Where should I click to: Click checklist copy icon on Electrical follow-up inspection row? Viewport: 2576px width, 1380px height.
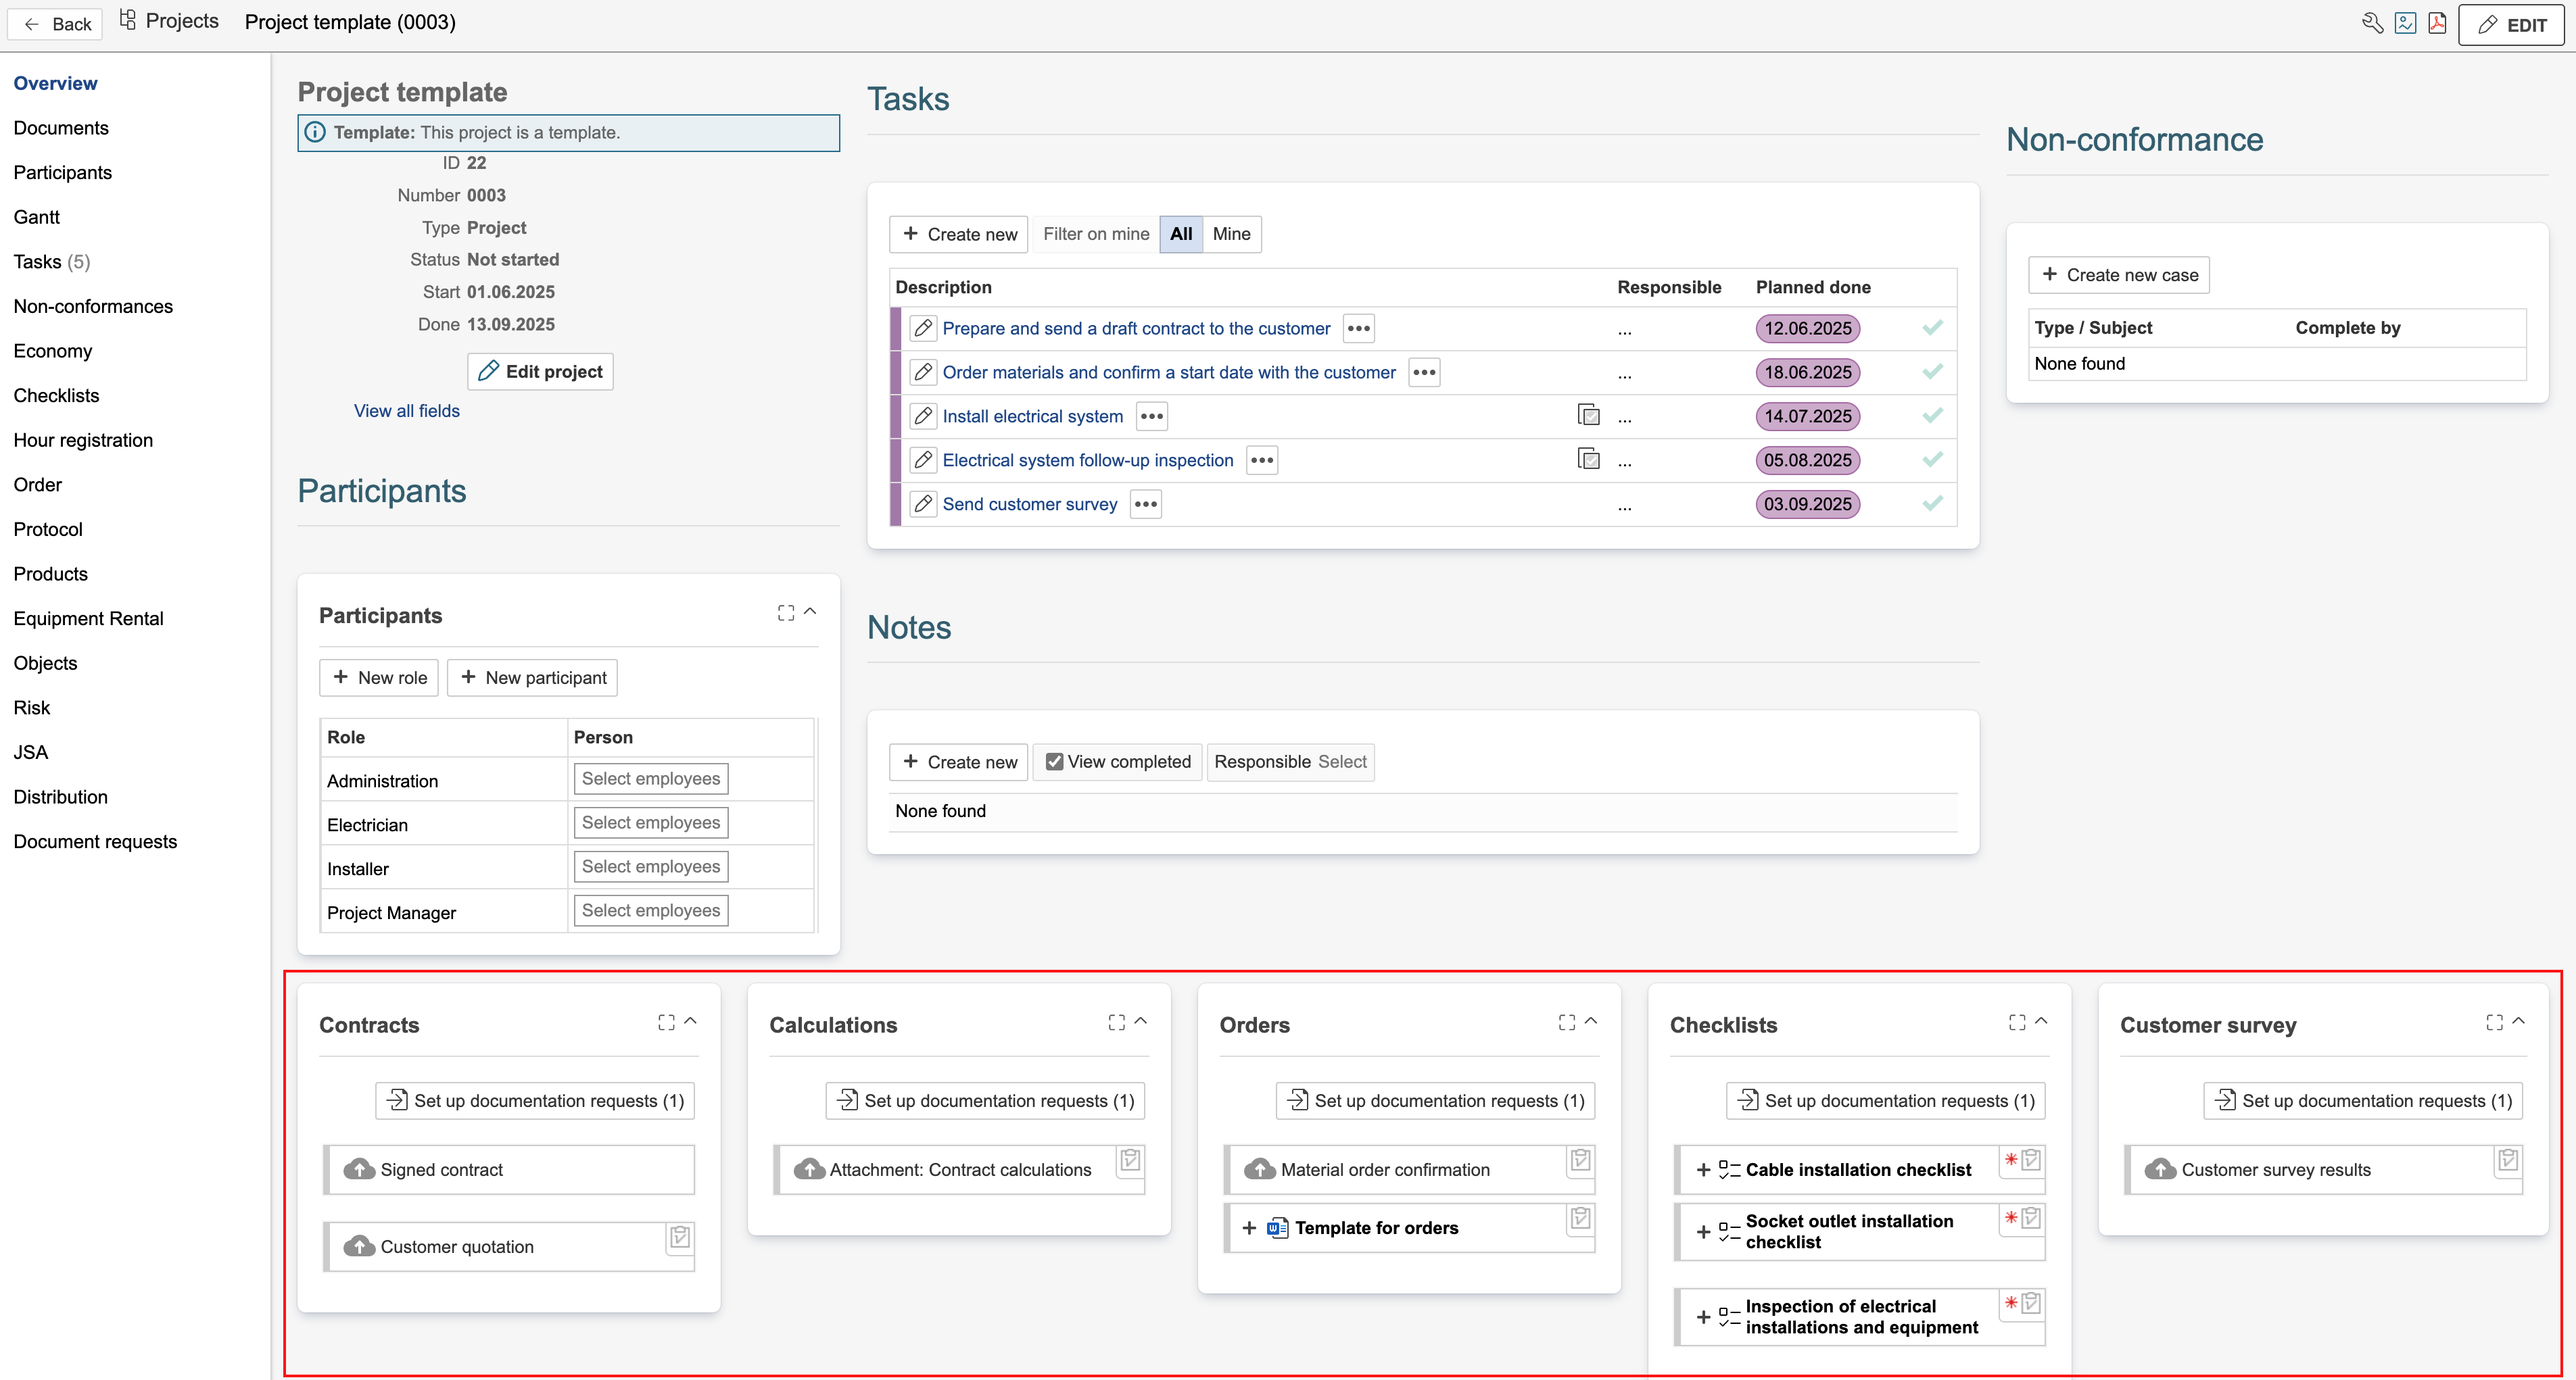click(1588, 460)
